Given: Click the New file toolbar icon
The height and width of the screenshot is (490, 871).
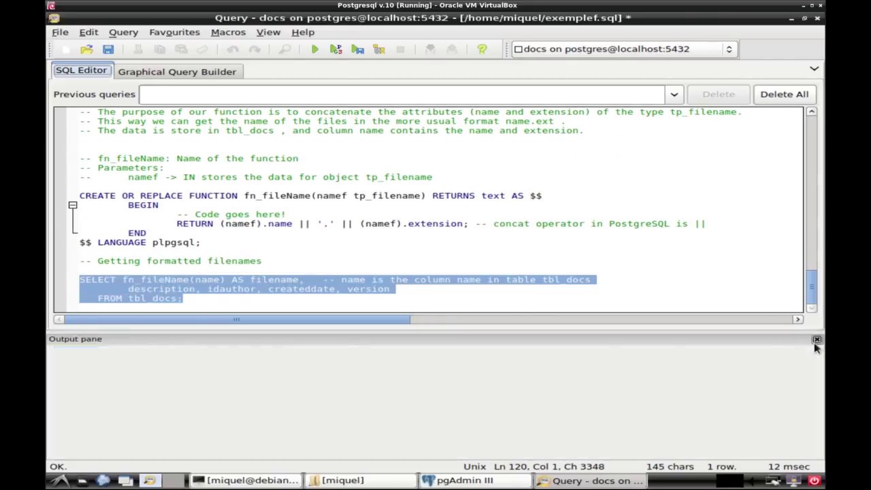Looking at the screenshot, I should click(x=65, y=49).
